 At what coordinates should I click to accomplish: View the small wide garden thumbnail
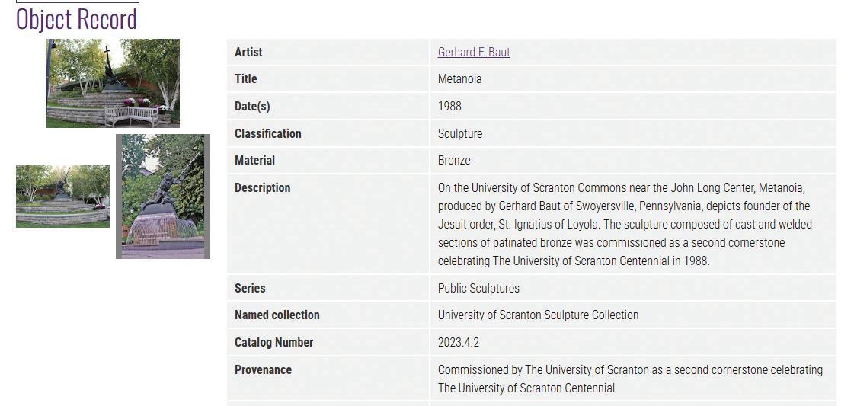tap(62, 197)
